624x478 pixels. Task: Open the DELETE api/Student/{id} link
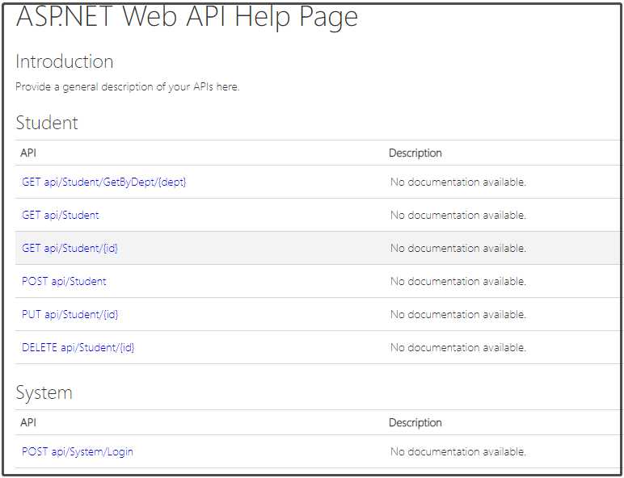[78, 348]
